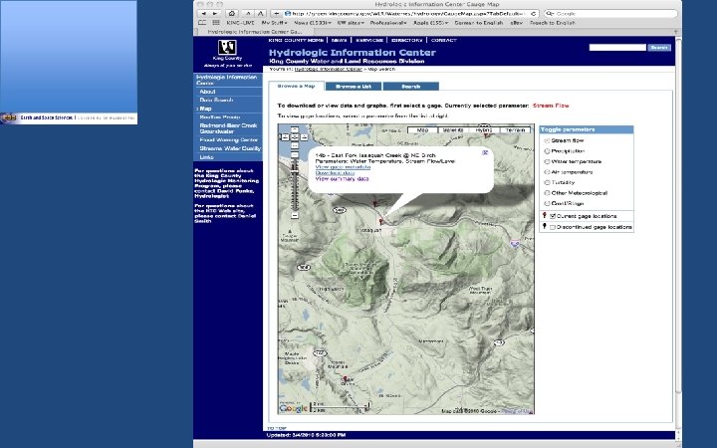This screenshot has height=448, width=717.
Task: Go forward in the browser
Action: point(215,14)
